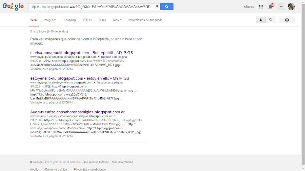
Task: Open 'Privacidad y condiciones' link
Action: pos(90,169)
